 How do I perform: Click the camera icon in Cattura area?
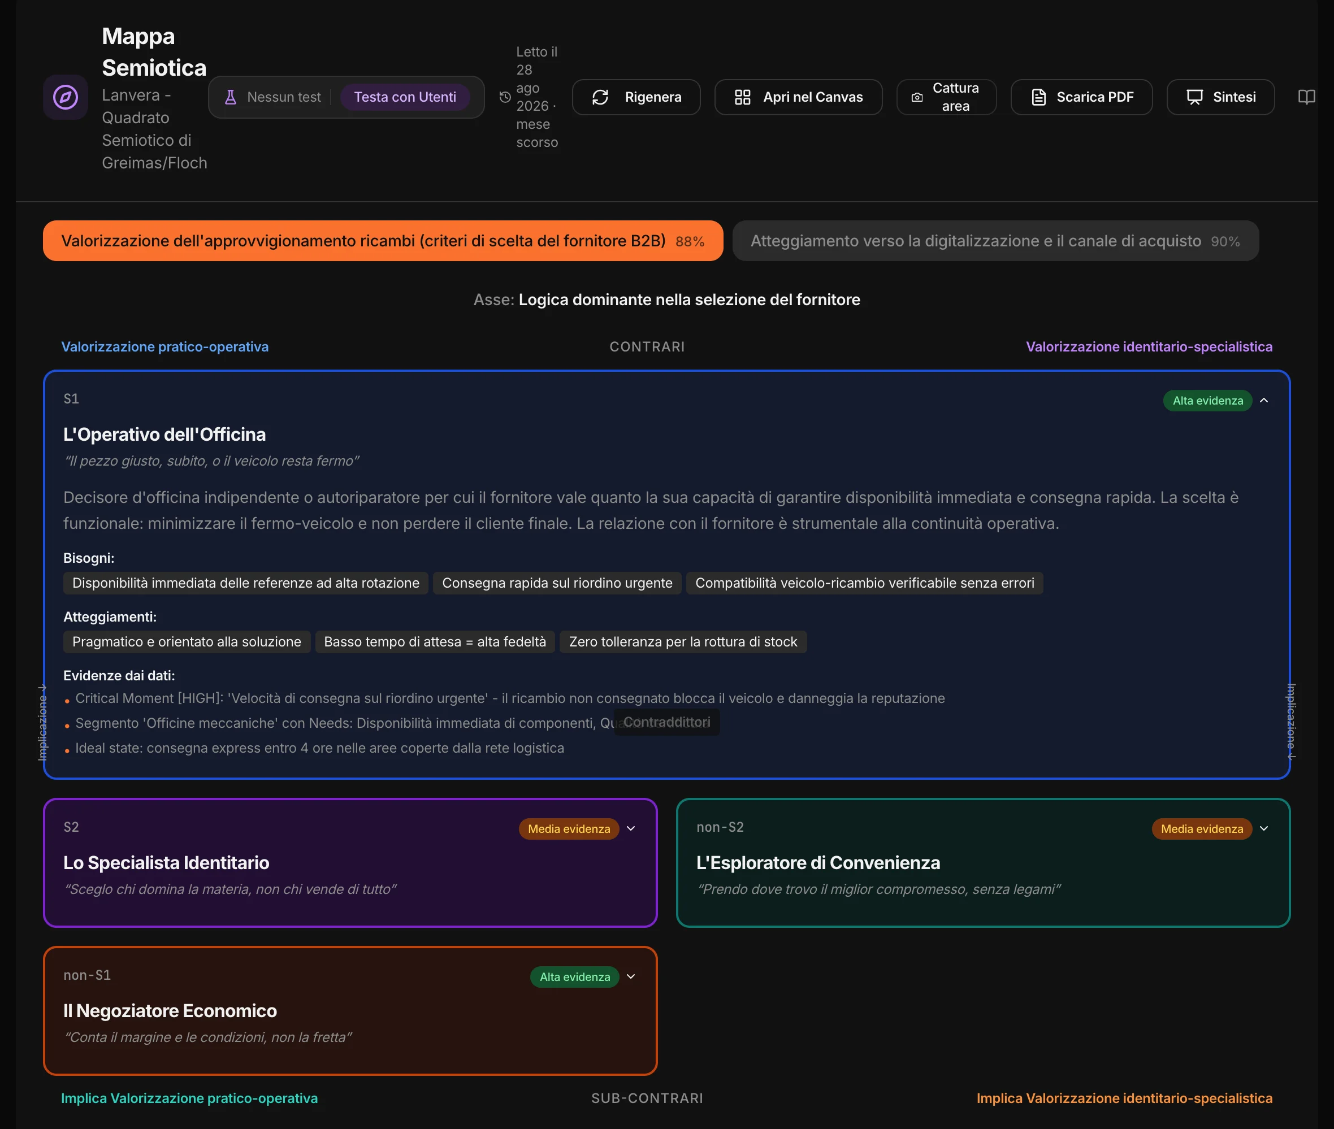point(917,97)
